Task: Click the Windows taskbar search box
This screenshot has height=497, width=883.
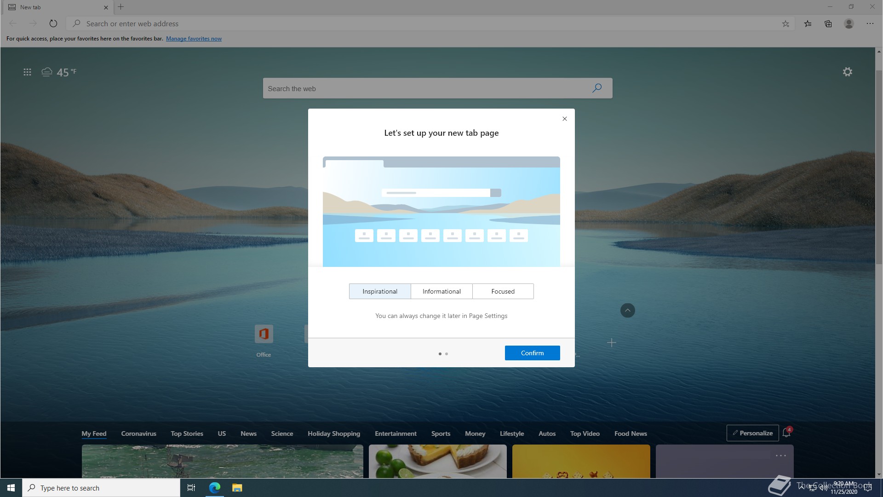Action: coord(101,488)
